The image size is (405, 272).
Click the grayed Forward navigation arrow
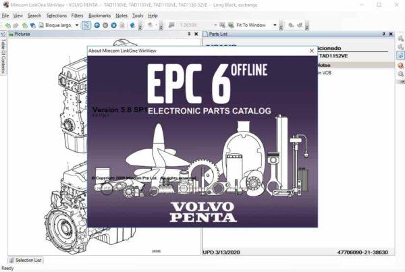pyautogui.click(x=16, y=26)
